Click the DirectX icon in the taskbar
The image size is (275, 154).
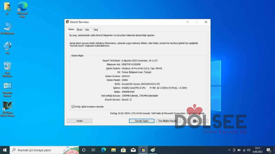143,150
